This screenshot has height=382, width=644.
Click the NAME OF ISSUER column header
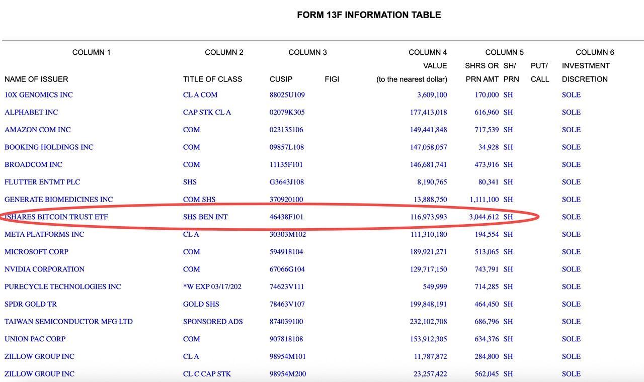[36, 79]
